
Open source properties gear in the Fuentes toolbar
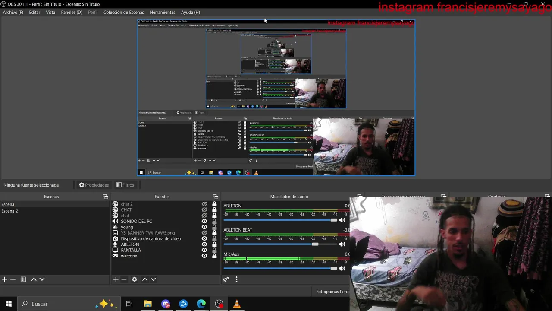[x=135, y=279]
